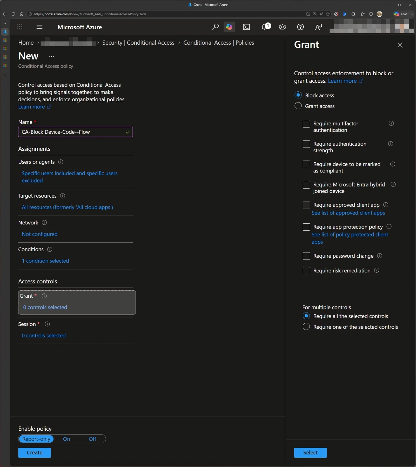416x467 pixels.
Task: Show info for Require password change
Action: pyautogui.click(x=380, y=256)
